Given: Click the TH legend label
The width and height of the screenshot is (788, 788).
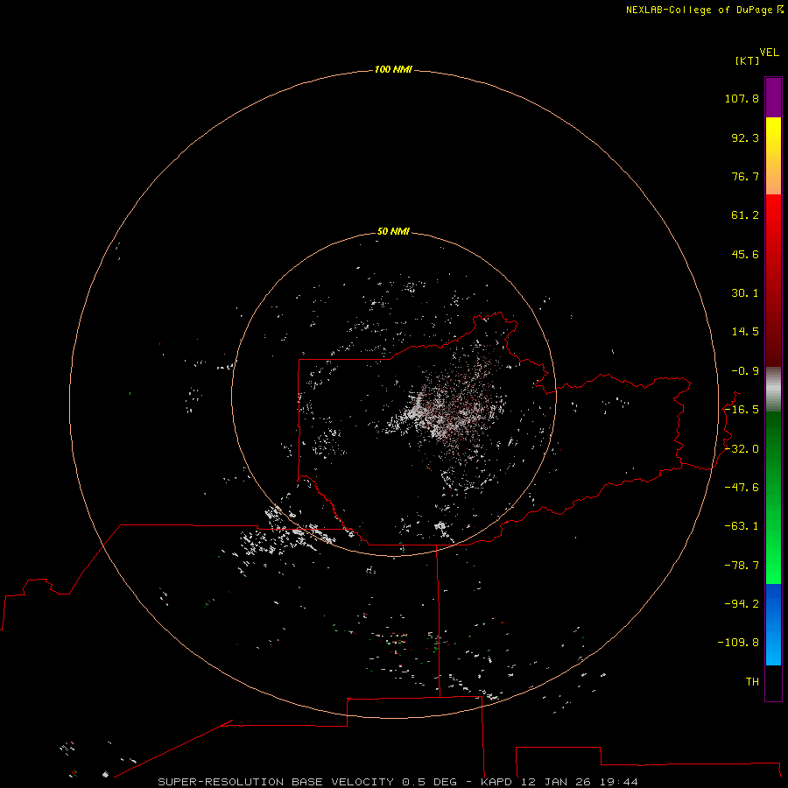Looking at the screenshot, I should (752, 682).
